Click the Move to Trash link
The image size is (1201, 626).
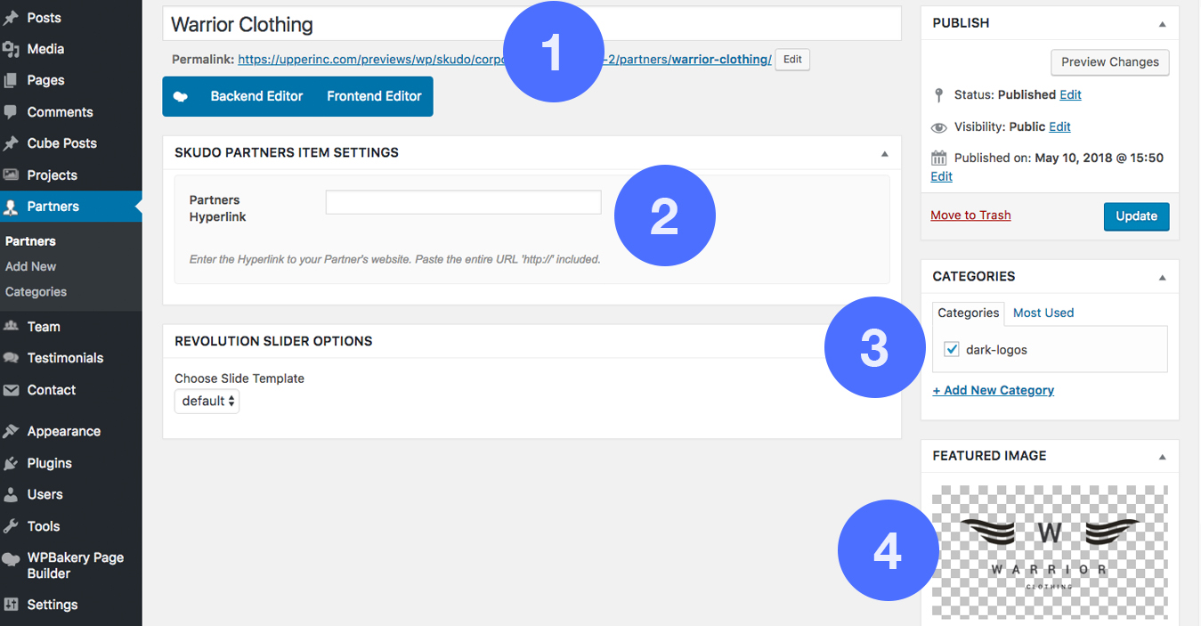(970, 215)
